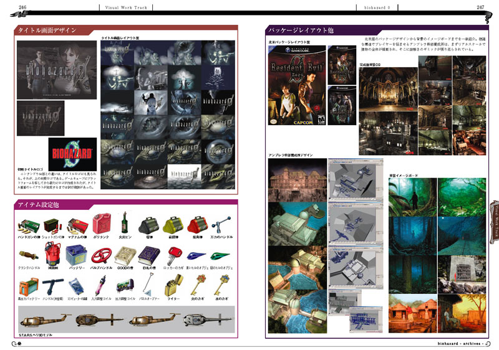Click the upper small GameCube package variant
The width and height of the screenshot is (499, 350).
point(342,65)
